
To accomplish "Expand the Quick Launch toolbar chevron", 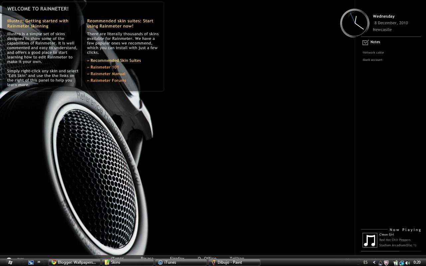I will click(39, 262).
